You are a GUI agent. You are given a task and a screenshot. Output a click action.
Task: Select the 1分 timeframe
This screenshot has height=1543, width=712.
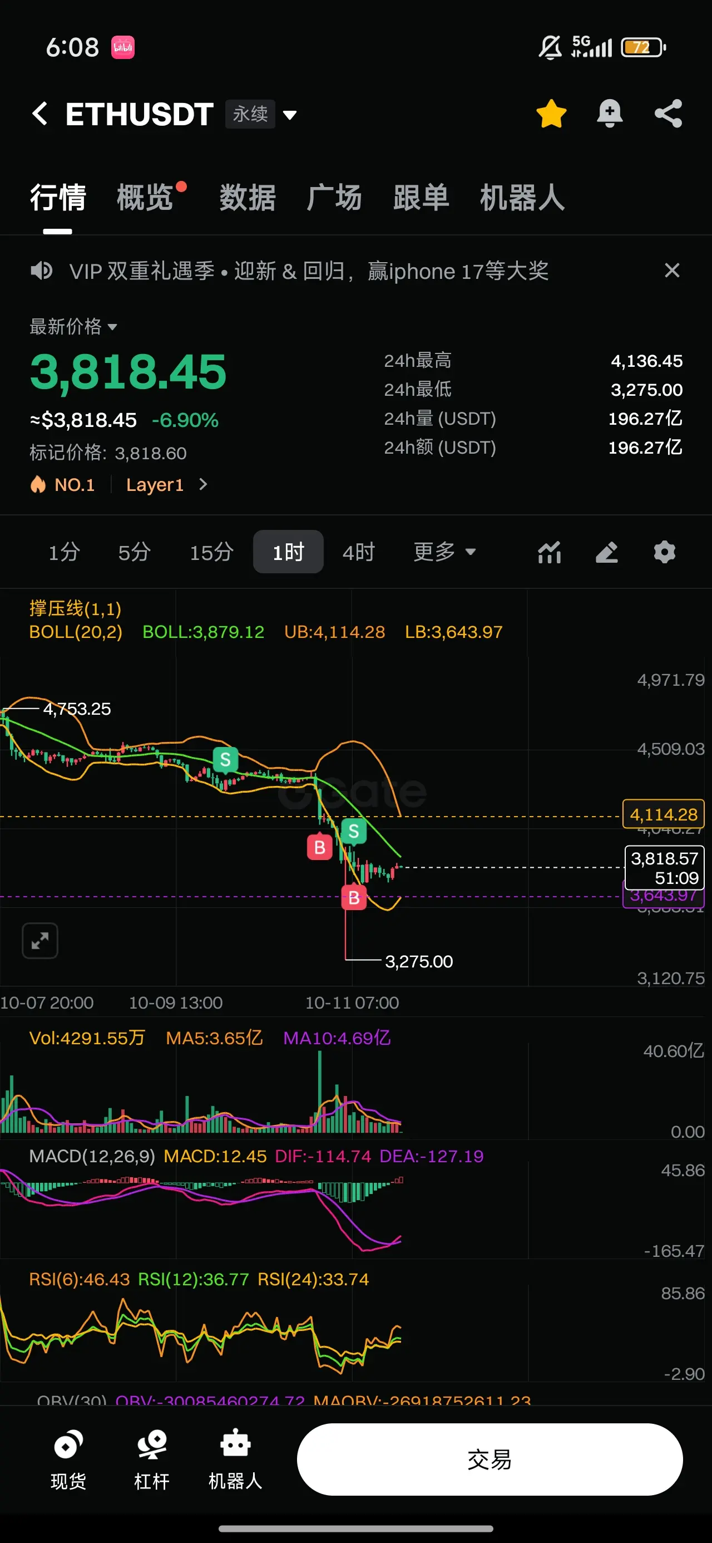click(64, 552)
